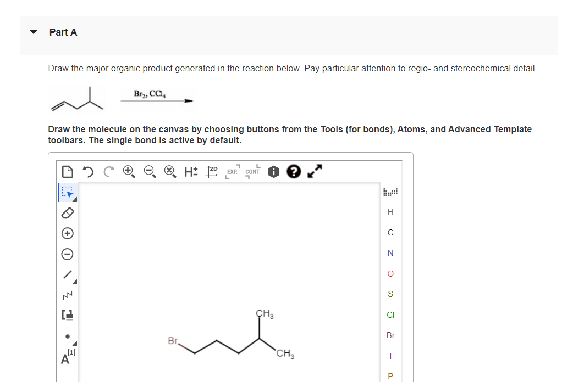This screenshot has width=573, height=382.
Task: Choose the P atom
Action: 390,376
